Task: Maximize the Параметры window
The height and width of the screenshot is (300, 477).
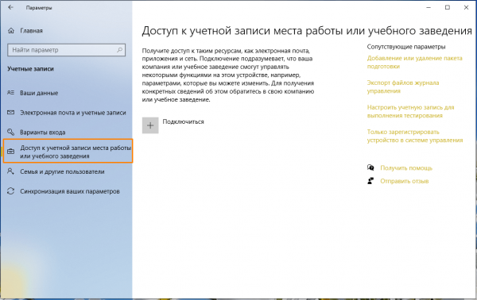Action: pos(448,8)
